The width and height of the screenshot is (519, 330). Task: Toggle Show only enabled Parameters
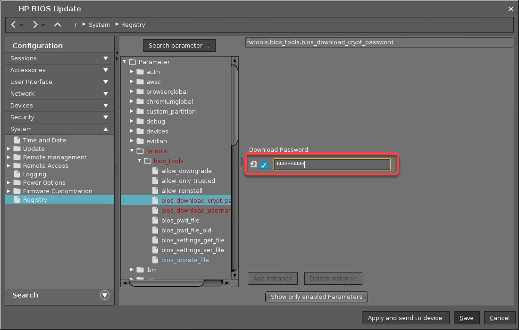[x=316, y=297]
